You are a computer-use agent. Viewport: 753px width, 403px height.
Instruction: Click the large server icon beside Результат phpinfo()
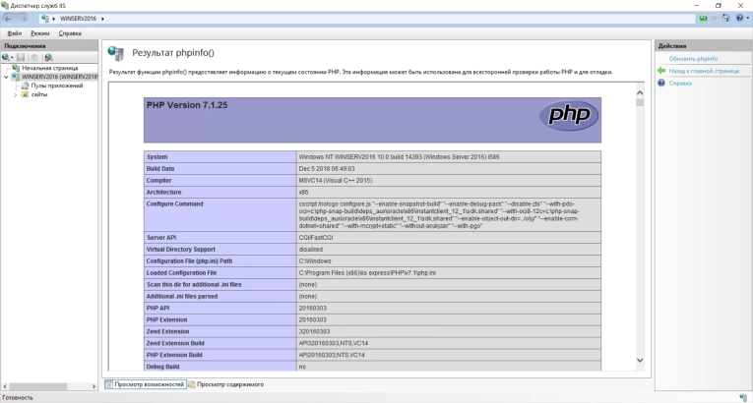pos(116,53)
